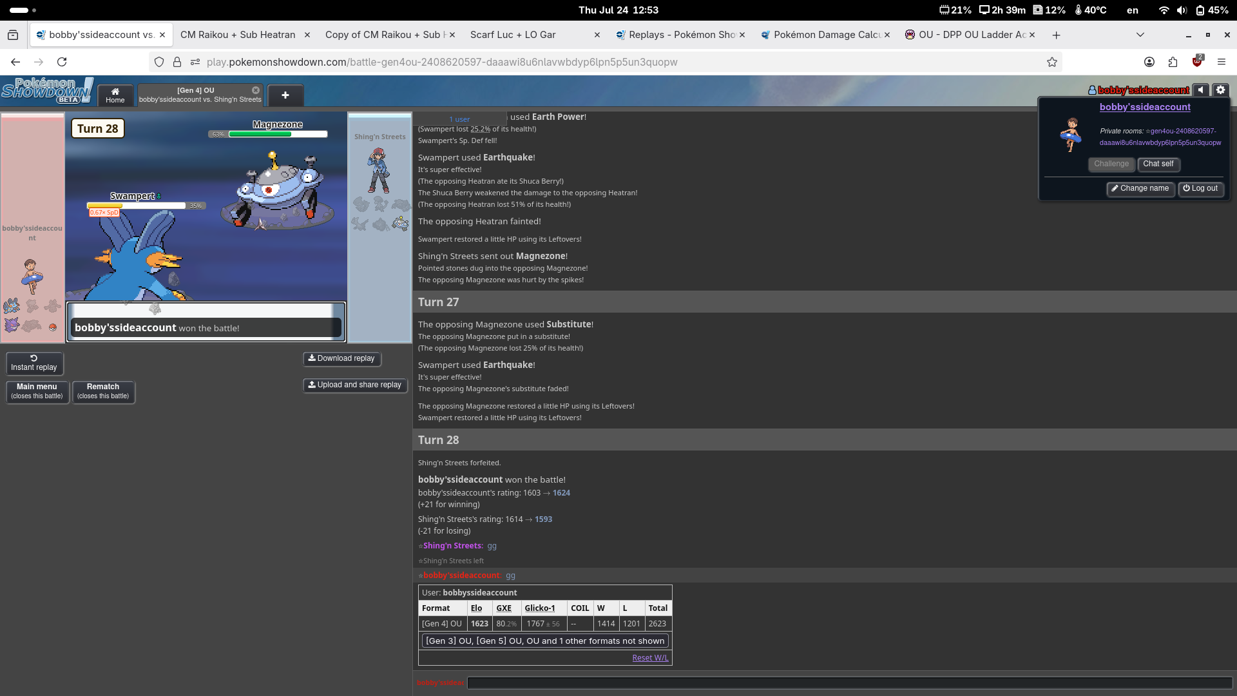
Task: Click the Chat self button
Action: click(x=1158, y=164)
